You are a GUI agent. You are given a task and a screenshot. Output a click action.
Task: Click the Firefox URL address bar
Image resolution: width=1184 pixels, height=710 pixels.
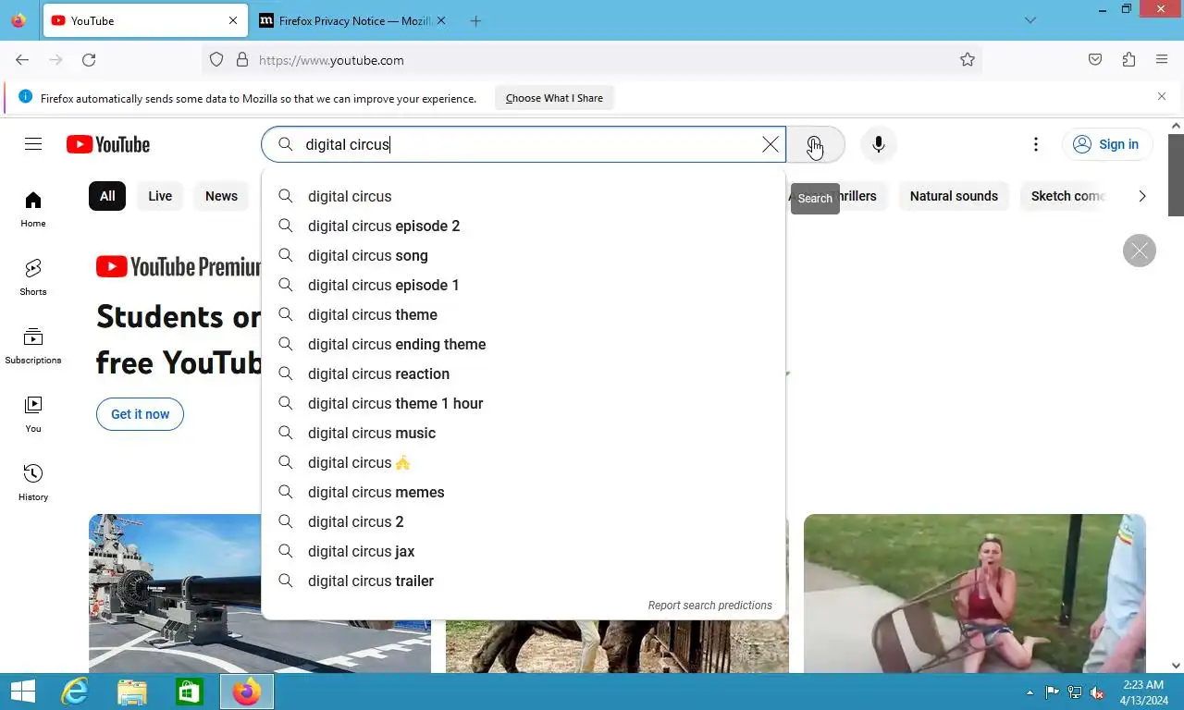point(592,60)
